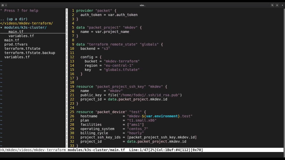Click plan "t1.small.x86" value
The height and width of the screenshot is (160, 285).
142,121
